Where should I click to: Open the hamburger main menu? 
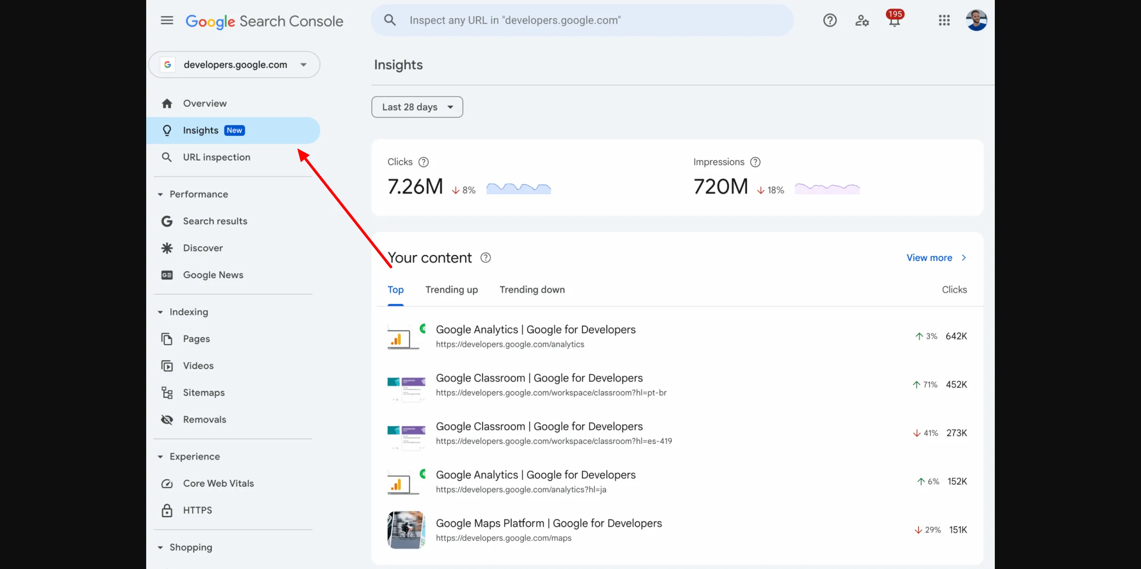167,20
